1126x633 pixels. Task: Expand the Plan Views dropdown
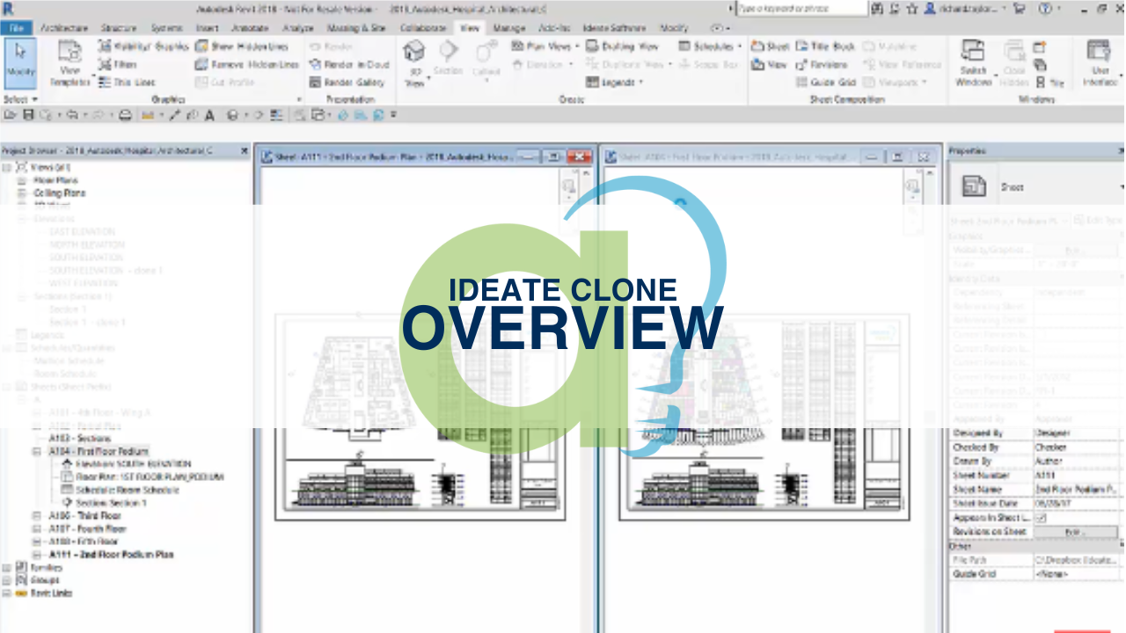click(x=575, y=46)
